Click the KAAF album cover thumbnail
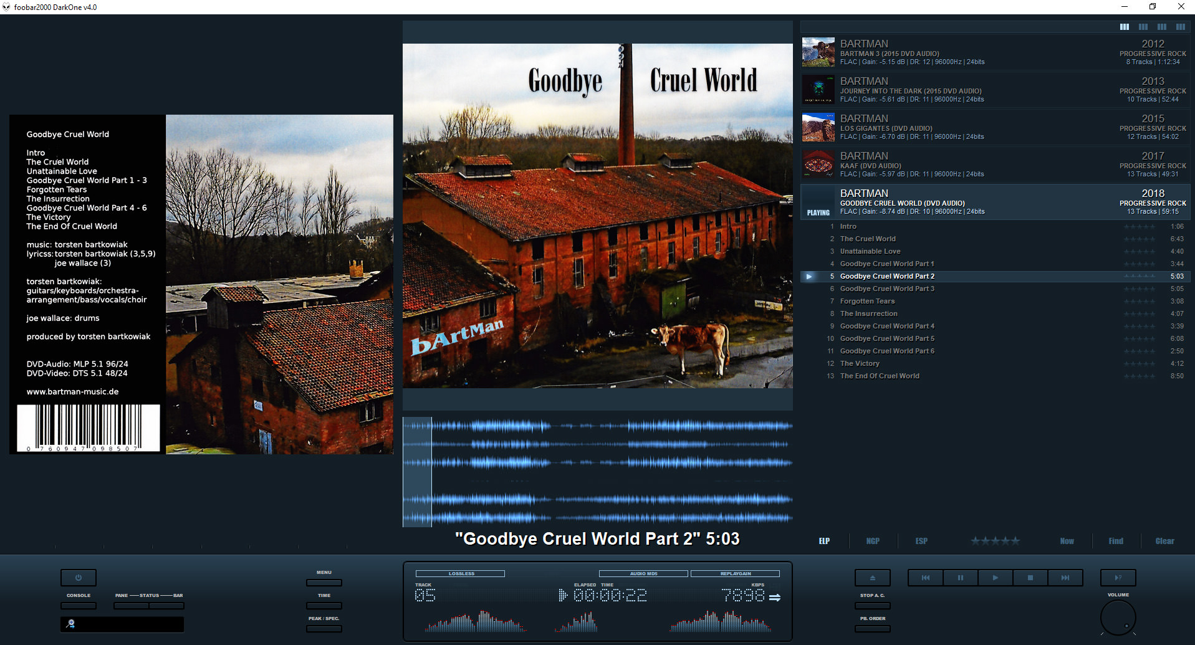Screen dimensions: 1195x645 coord(818,165)
